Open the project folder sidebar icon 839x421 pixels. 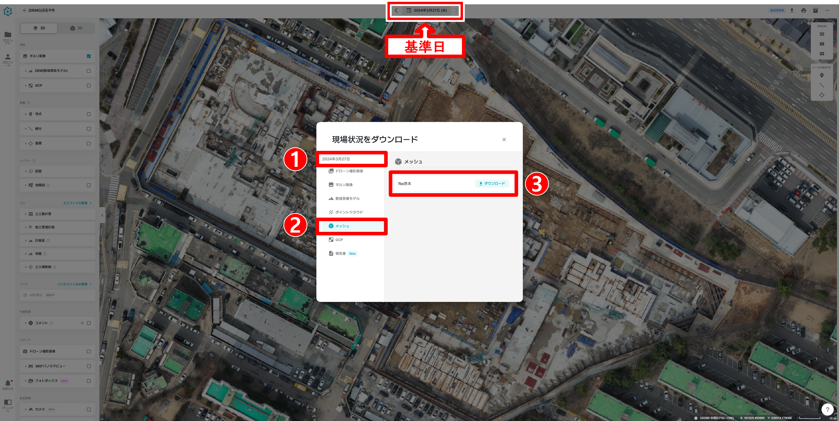8,35
